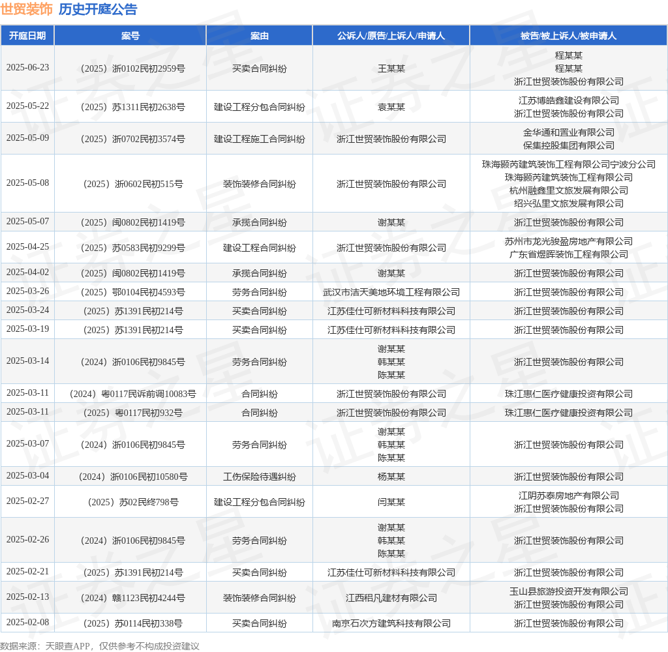Select date cell 2025-04-02

point(27,272)
